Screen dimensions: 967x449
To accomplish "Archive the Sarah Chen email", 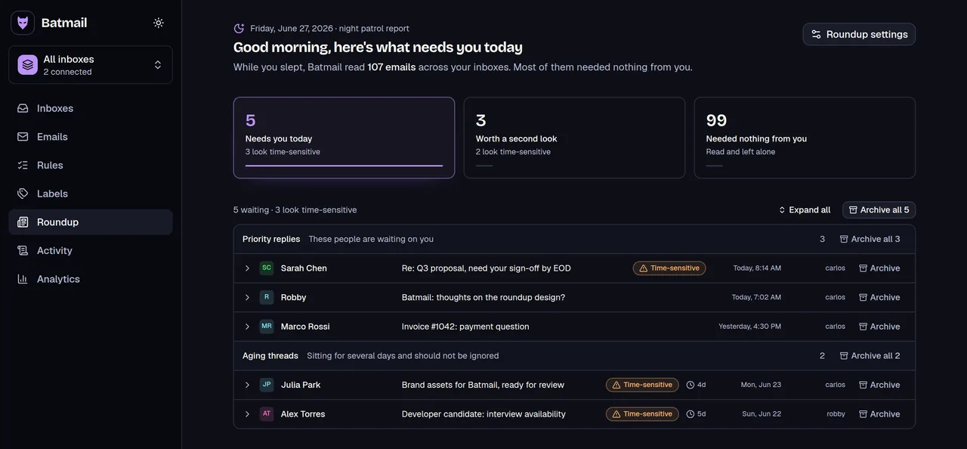I will pos(879,268).
